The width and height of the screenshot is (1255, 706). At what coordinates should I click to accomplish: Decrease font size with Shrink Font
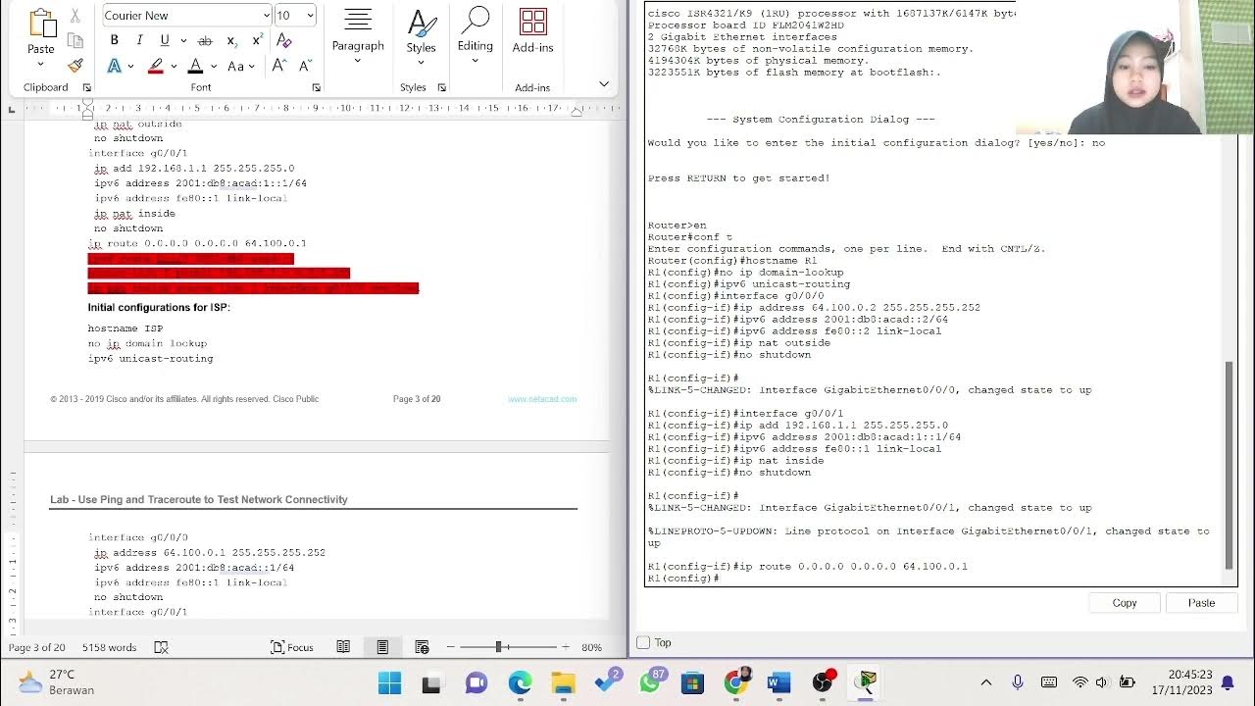coord(304,66)
